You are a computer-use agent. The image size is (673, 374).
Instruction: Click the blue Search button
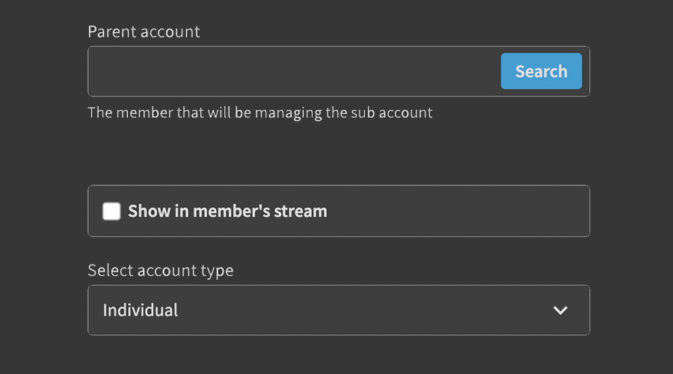tap(541, 71)
